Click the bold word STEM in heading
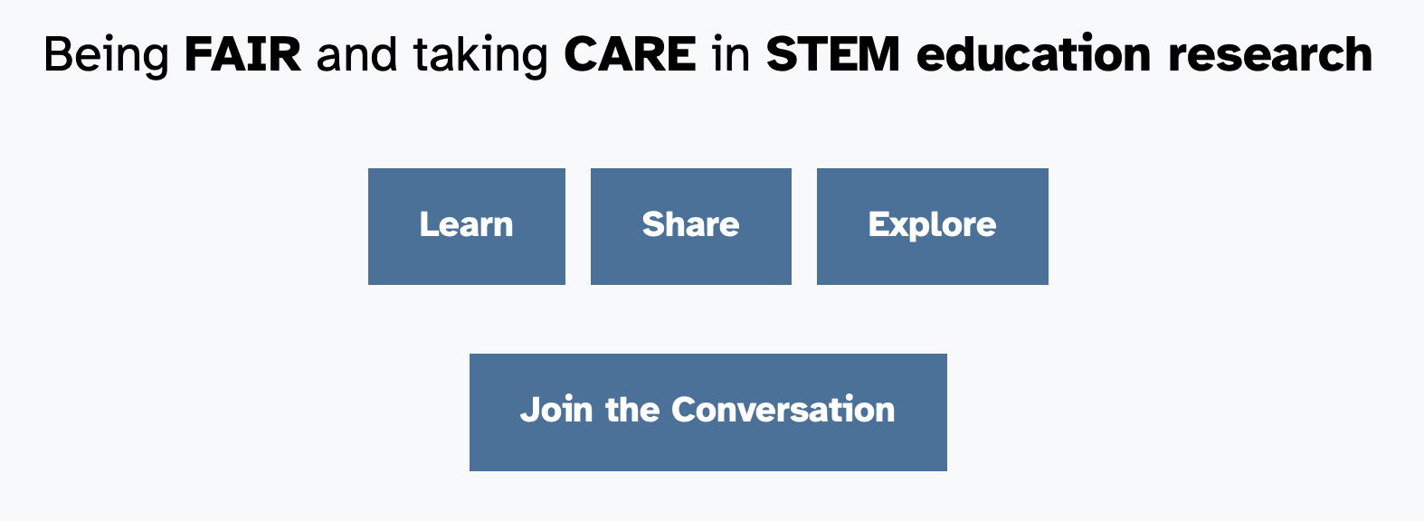 point(832,55)
